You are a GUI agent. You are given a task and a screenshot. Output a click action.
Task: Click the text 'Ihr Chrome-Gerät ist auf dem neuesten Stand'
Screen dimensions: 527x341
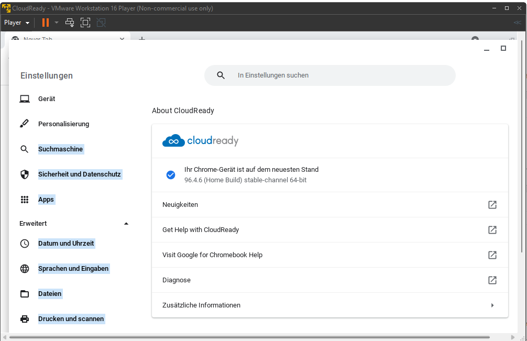[x=251, y=170]
